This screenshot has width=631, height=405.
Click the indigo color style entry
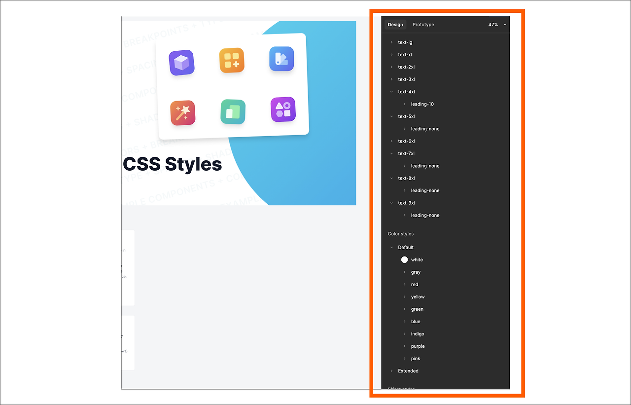417,333
